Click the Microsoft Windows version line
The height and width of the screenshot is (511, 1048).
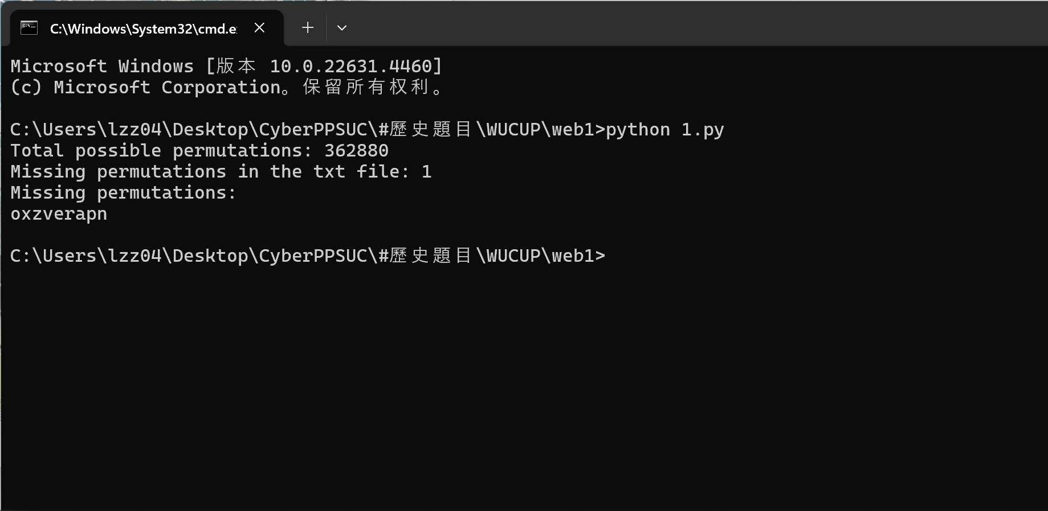coord(226,66)
